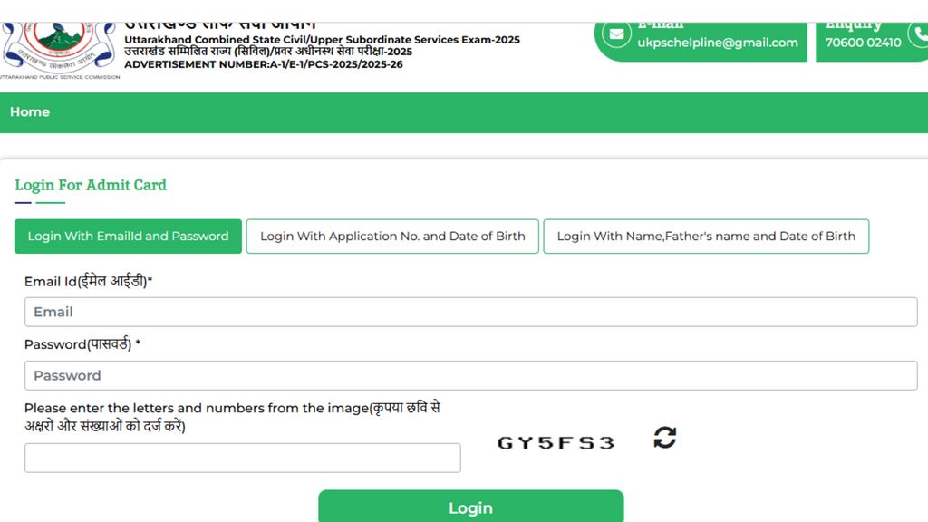The width and height of the screenshot is (928, 522).
Task: Focus the Password input field
Action: click(x=470, y=375)
